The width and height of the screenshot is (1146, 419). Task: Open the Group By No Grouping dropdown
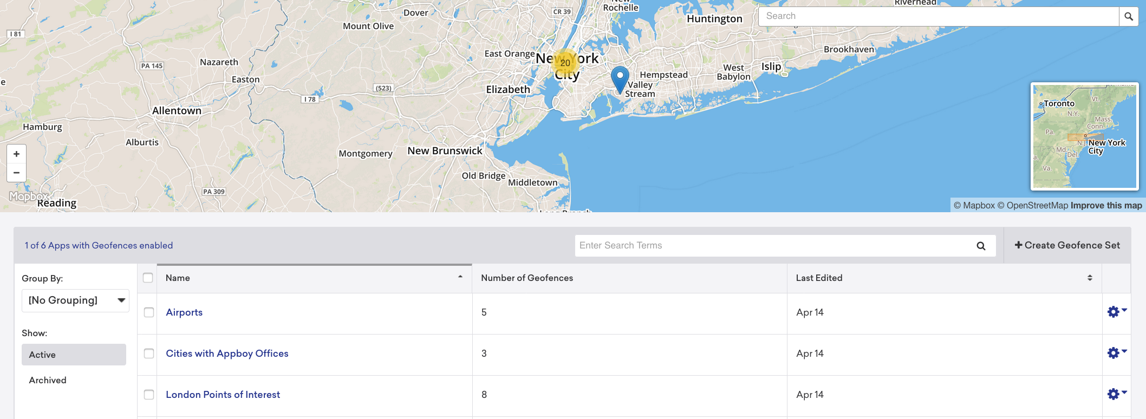pos(75,300)
